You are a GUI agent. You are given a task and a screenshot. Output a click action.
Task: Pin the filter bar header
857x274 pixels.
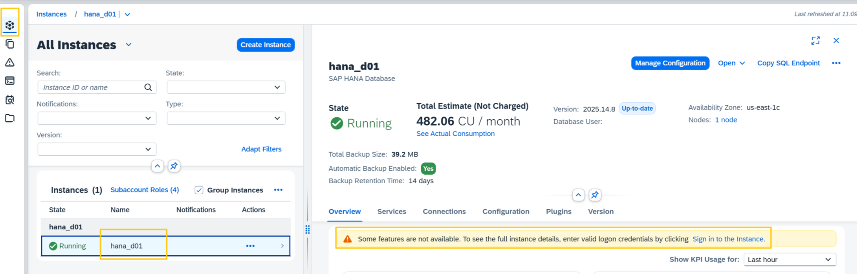[x=174, y=166]
